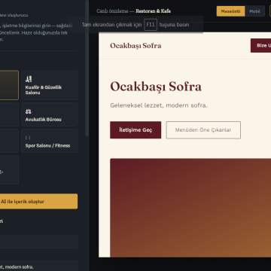Click the scissors icon on Kuaför & Güzellik Salonu card
Screen dimensions: 271x271
[x=29, y=79]
